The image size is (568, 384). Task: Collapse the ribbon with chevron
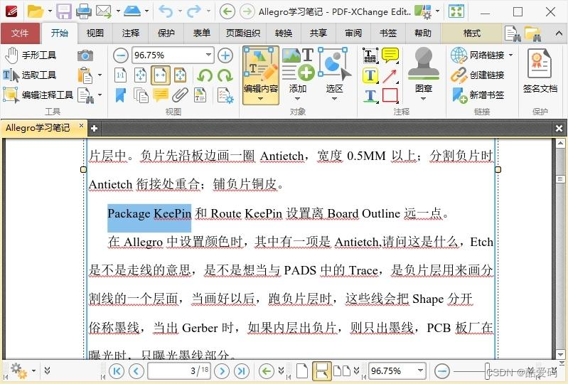tap(558, 33)
